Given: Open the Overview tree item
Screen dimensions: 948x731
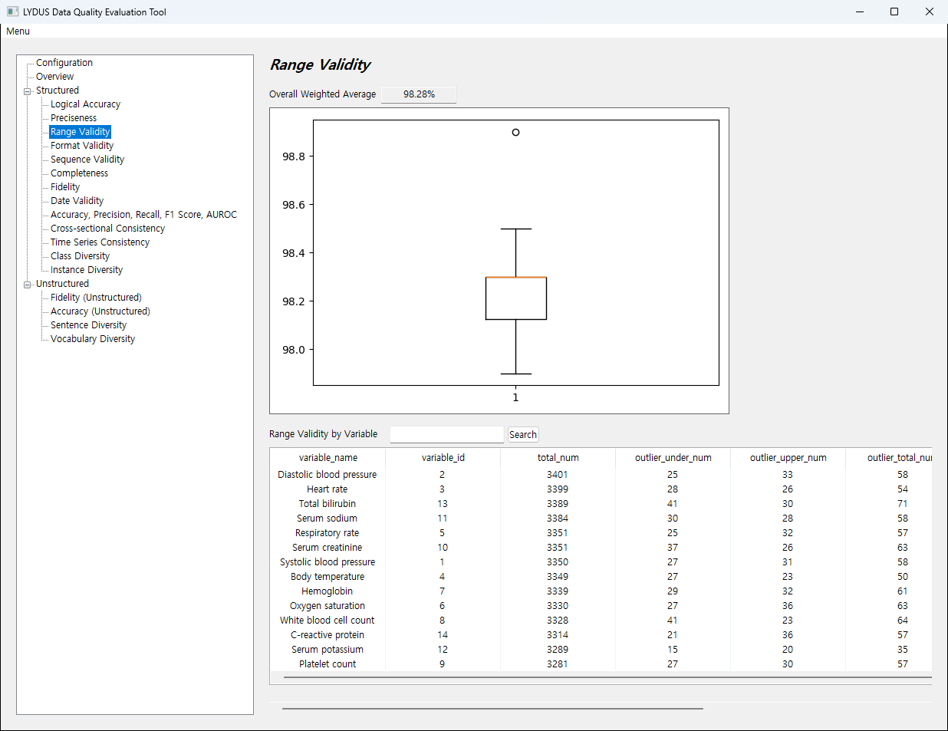Looking at the screenshot, I should coord(55,77).
